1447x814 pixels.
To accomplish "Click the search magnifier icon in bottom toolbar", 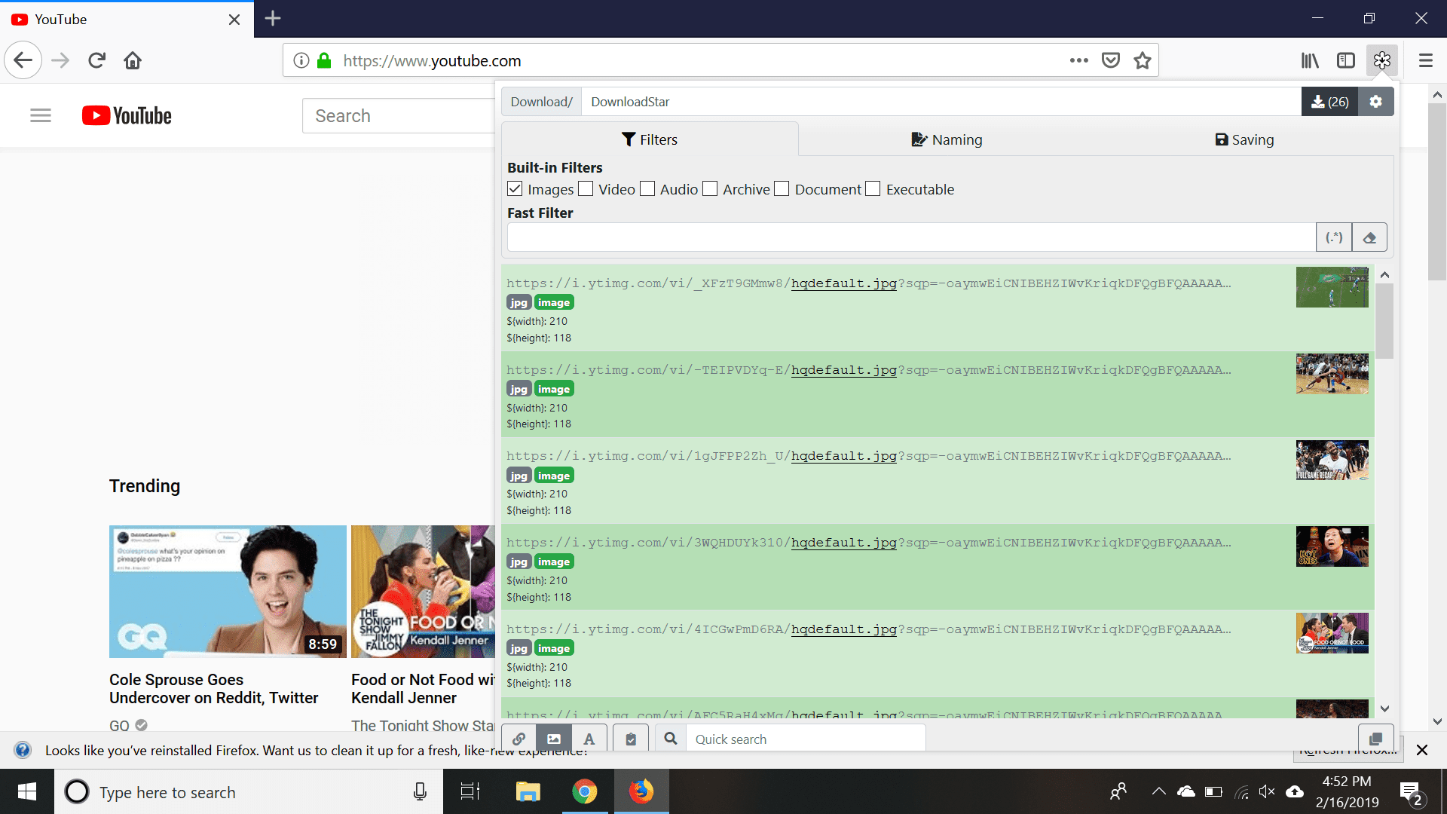I will [x=671, y=739].
